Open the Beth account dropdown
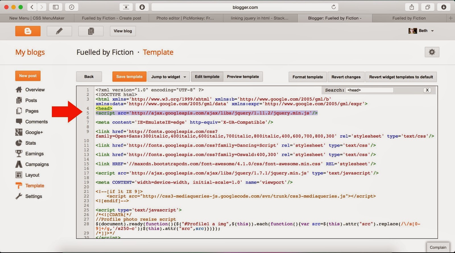 click(421, 31)
